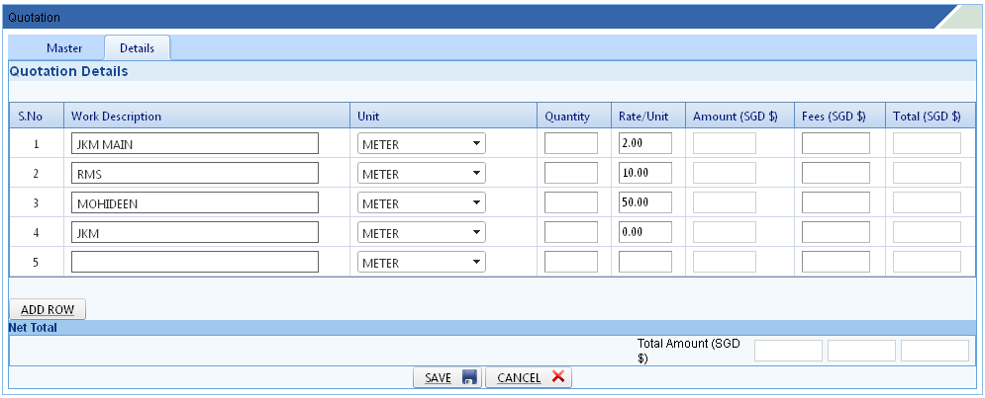Click Fees field in JKM MAIN row
Image resolution: width=985 pixels, height=398 pixels.
837,143
